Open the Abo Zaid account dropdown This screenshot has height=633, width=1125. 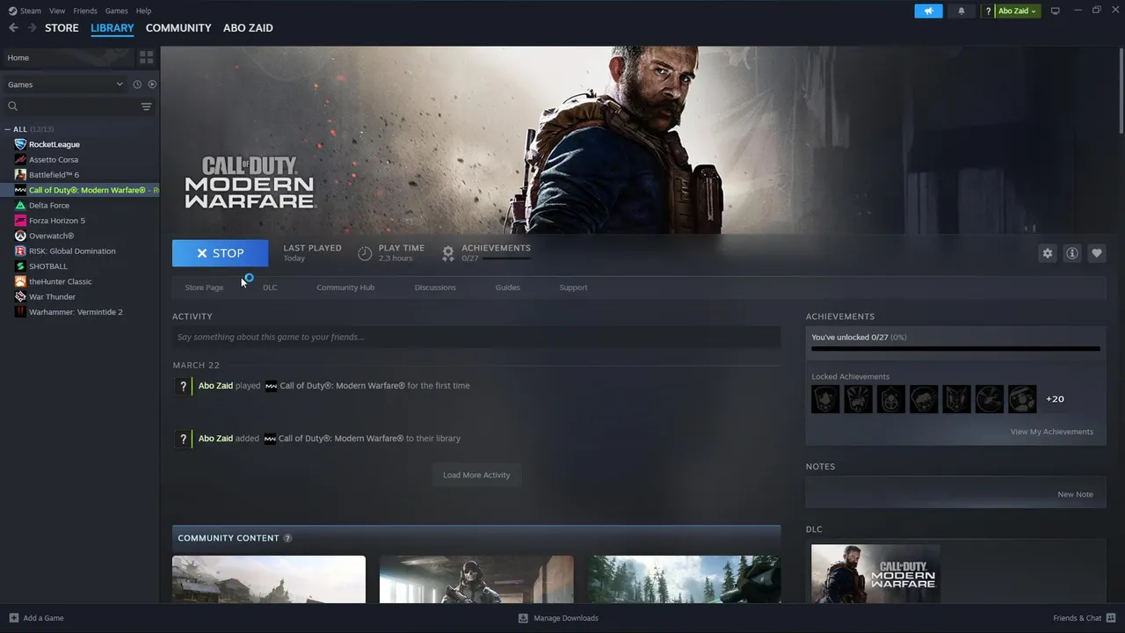(x=1018, y=11)
